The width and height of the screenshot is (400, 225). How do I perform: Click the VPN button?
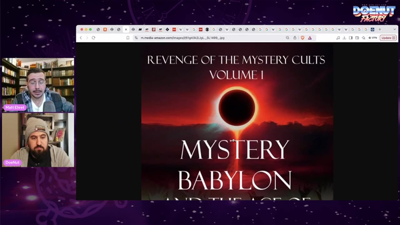(372, 38)
